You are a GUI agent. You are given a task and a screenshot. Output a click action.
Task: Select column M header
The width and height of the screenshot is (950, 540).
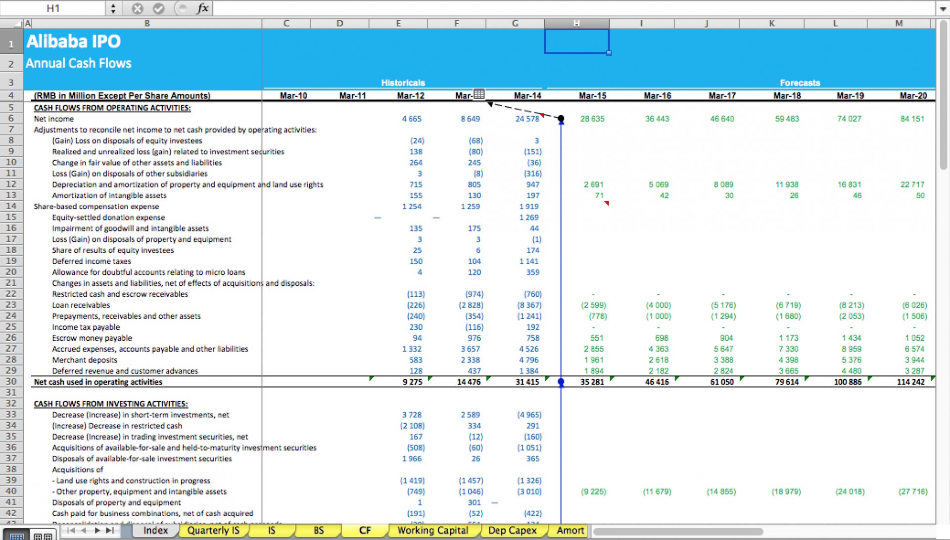point(899,23)
